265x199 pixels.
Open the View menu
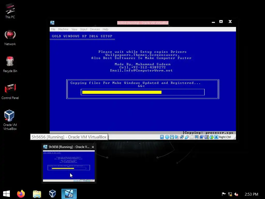click(x=74, y=29)
